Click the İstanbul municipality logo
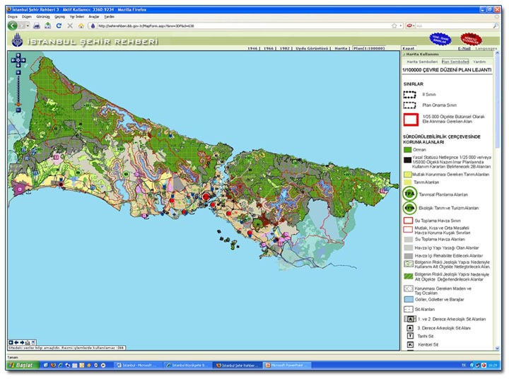 [17, 40]
